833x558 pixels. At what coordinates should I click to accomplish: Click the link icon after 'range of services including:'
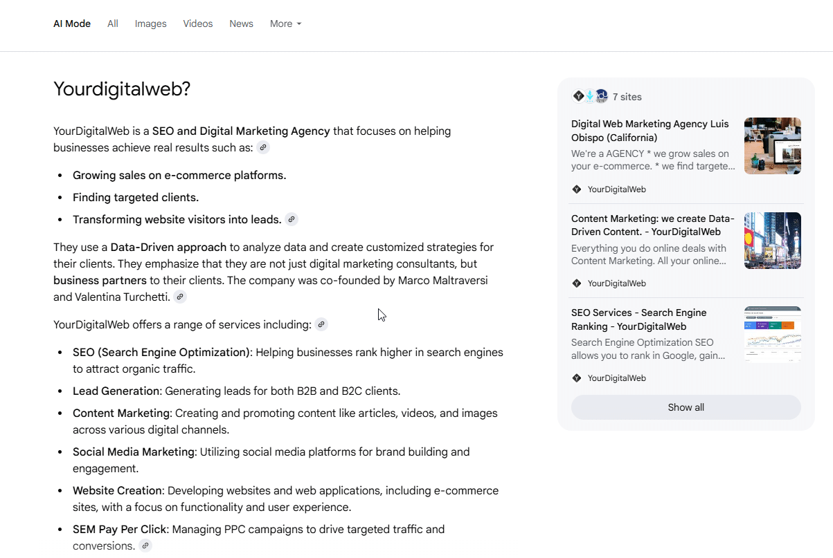(321, 324)
